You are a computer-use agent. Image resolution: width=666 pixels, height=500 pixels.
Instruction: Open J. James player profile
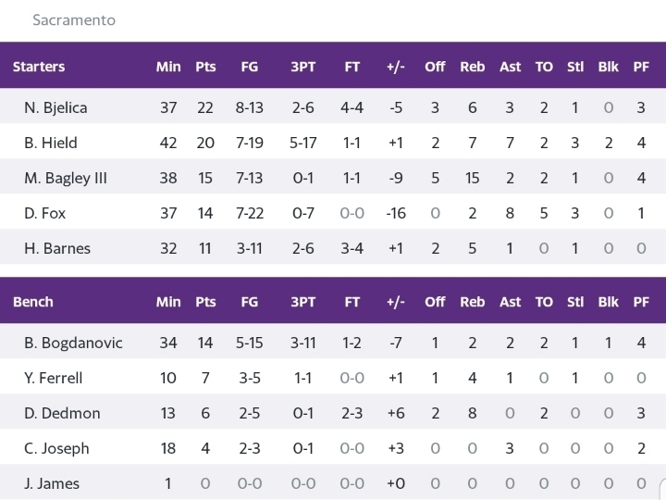(52, 483)
